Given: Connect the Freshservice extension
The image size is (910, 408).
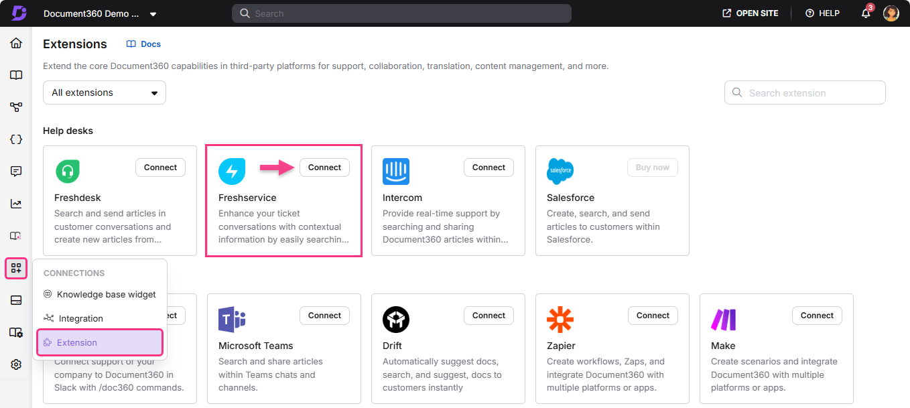Looking at the screenshot, I should click(x=324, y=167).
